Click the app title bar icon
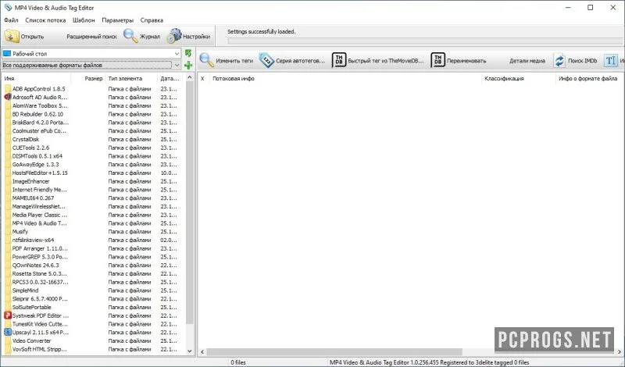 click(x=8, y=8)
